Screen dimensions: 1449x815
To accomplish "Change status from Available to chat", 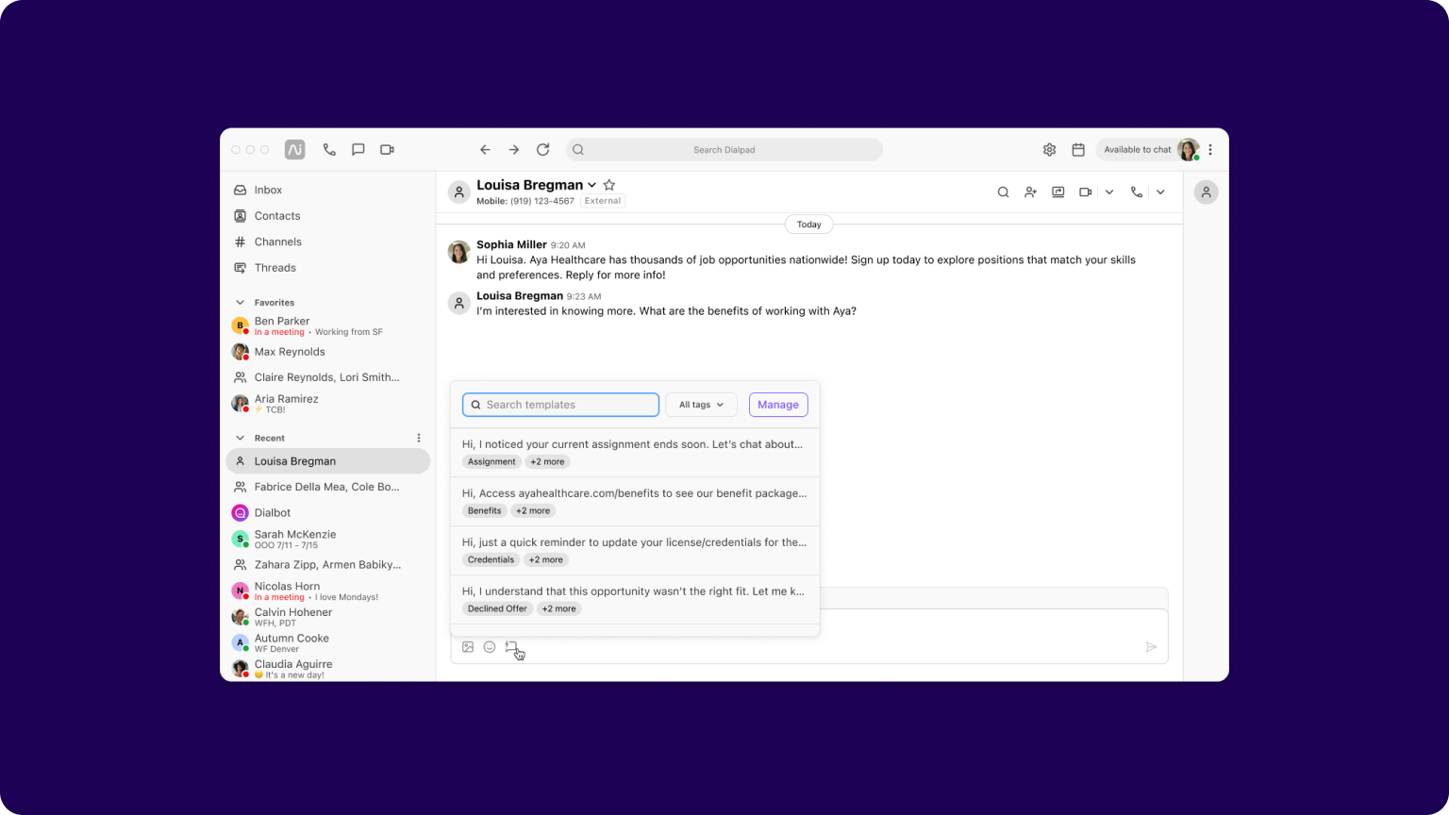I will click(1137, 149).
